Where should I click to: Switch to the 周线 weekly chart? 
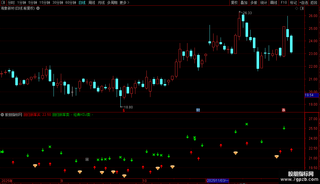(x=92, y=3)
